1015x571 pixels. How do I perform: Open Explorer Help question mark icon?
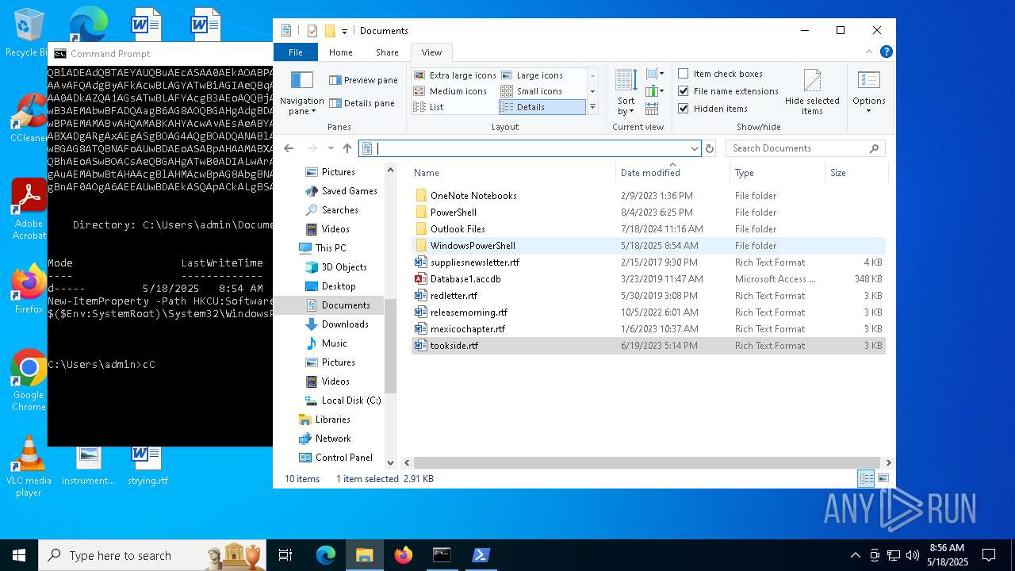click(x=886, y=52)
